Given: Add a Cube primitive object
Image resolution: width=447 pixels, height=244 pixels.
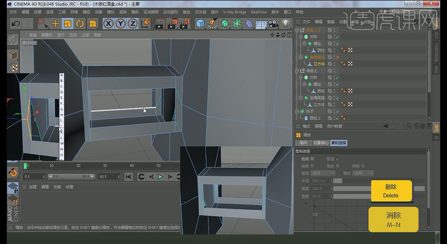Looking at the screenshot, I should pyautogui.click(x=200, y=23).
